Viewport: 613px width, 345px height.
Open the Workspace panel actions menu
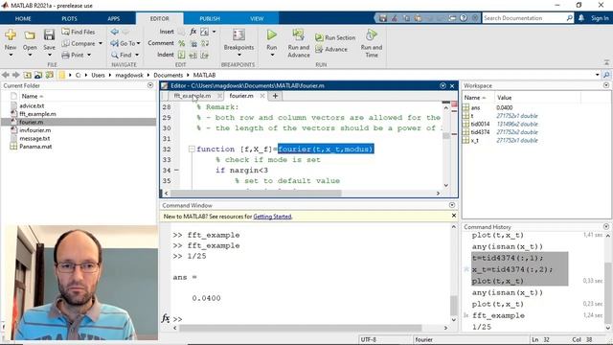coord(606,85)
